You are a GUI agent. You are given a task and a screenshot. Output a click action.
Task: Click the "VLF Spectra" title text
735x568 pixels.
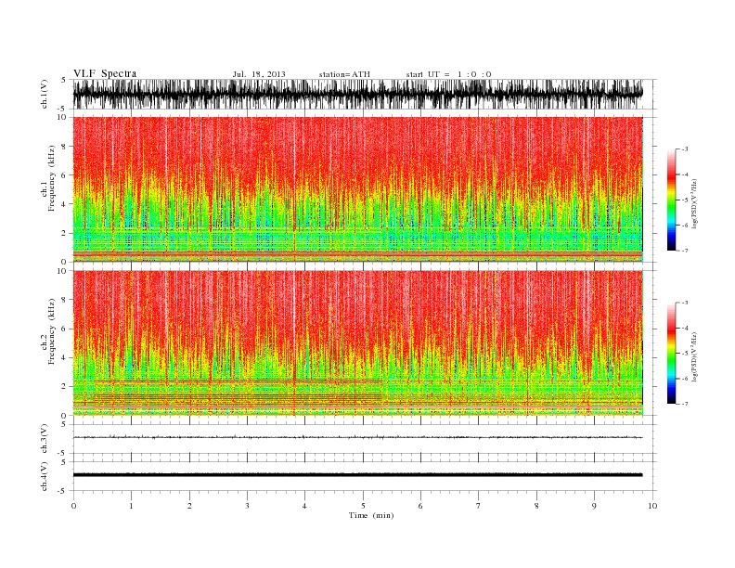point(105,73)
